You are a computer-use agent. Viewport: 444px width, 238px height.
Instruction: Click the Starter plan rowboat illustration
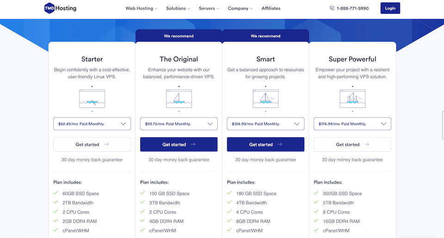pos(92,99)
